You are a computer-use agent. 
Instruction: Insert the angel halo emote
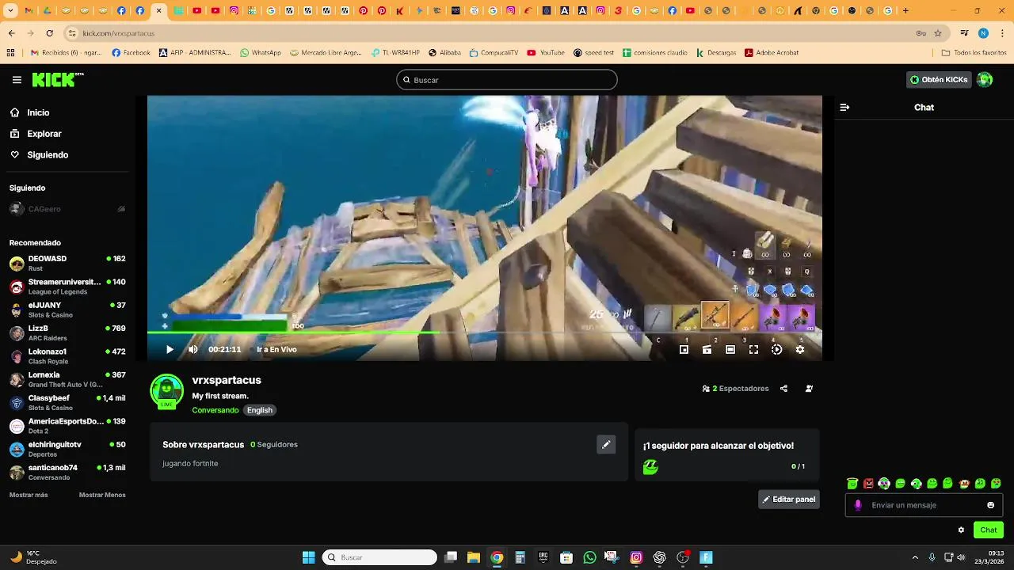(852, 484)
